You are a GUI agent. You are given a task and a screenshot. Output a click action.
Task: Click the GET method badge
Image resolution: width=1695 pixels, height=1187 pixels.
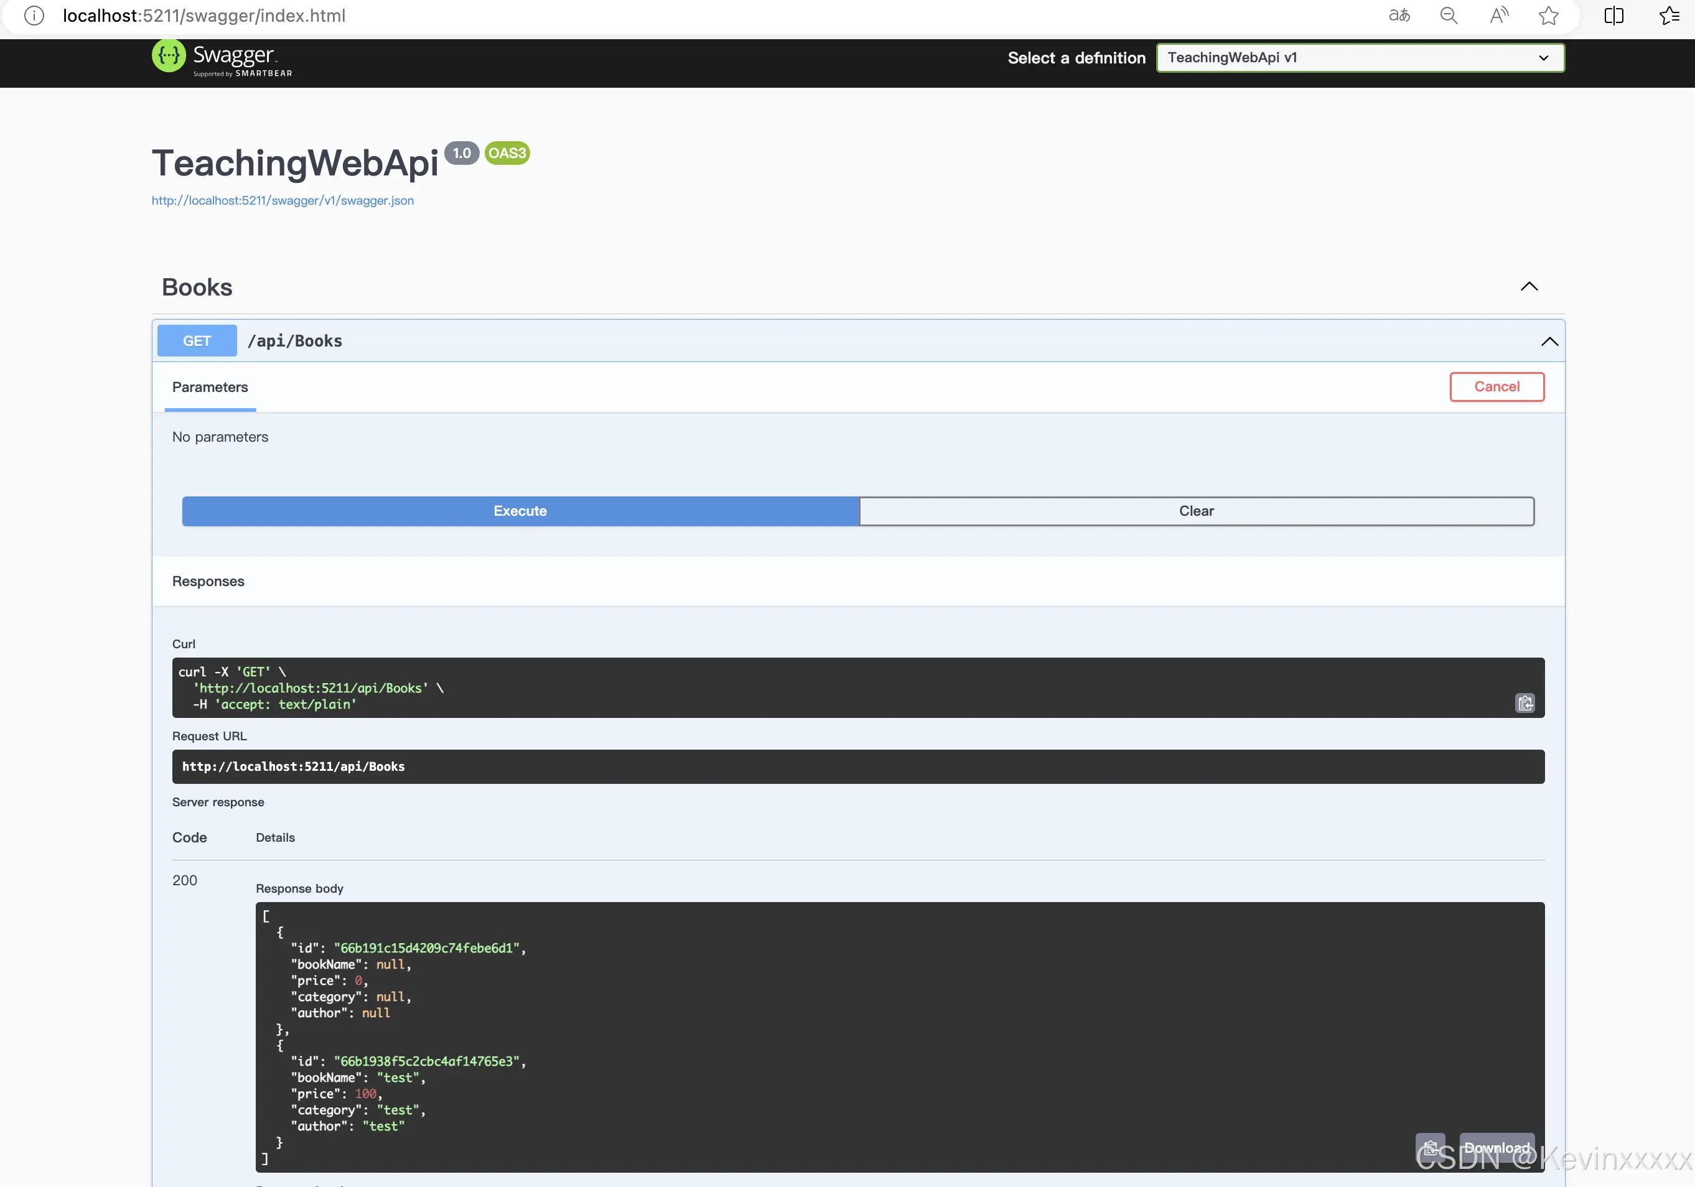point(197,341)
